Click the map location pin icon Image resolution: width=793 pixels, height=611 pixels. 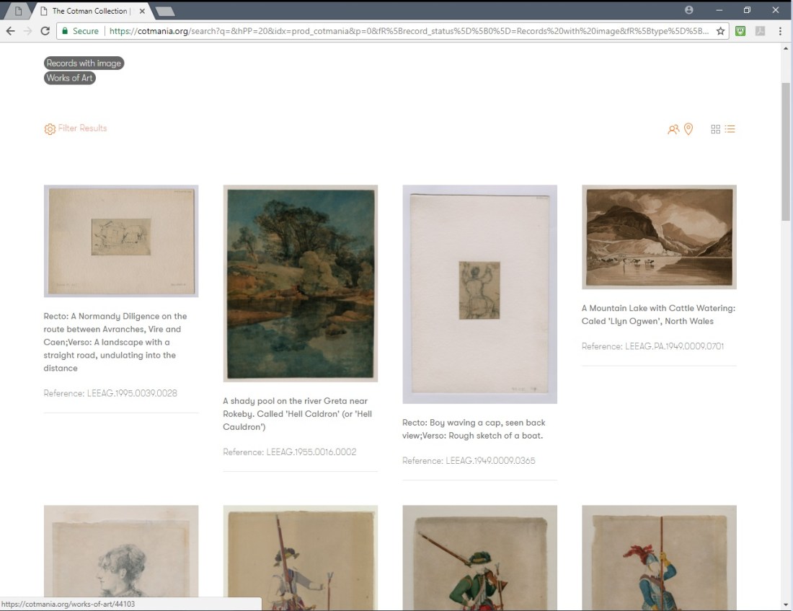(688, 129)
